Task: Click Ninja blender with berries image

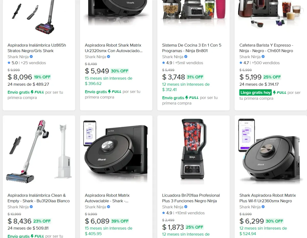Action: (193, 149)
